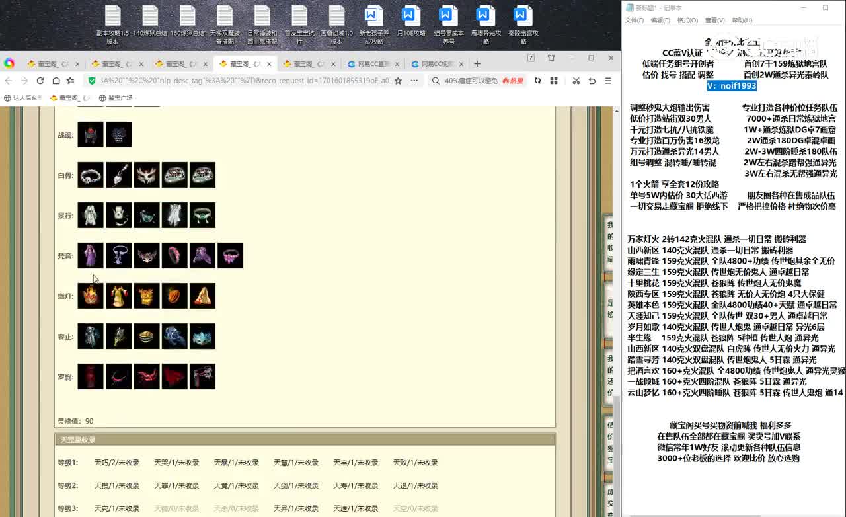This screenshot has height=517, width=846.
Task: Open the 秦陵宙宫攻略 document icon
Action: click(x=523, y=24)
